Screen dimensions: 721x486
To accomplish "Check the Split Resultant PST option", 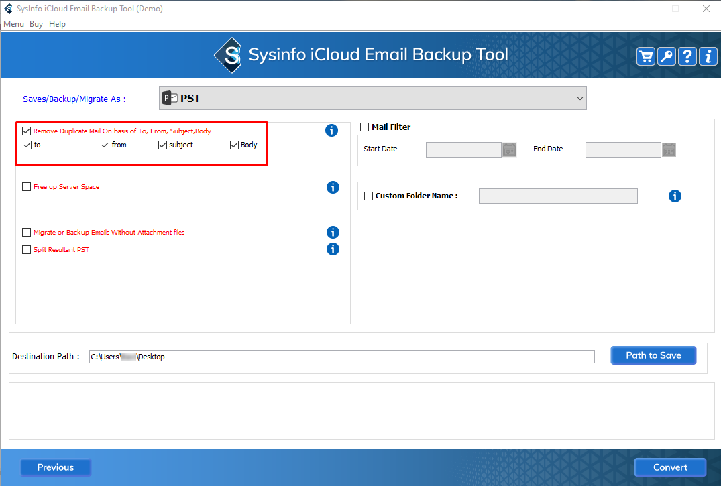I will pos(27,250).
